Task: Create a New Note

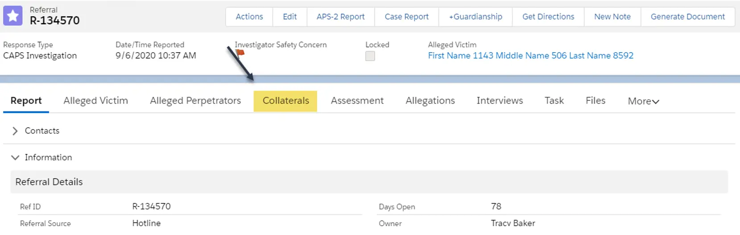Action: 612,16
